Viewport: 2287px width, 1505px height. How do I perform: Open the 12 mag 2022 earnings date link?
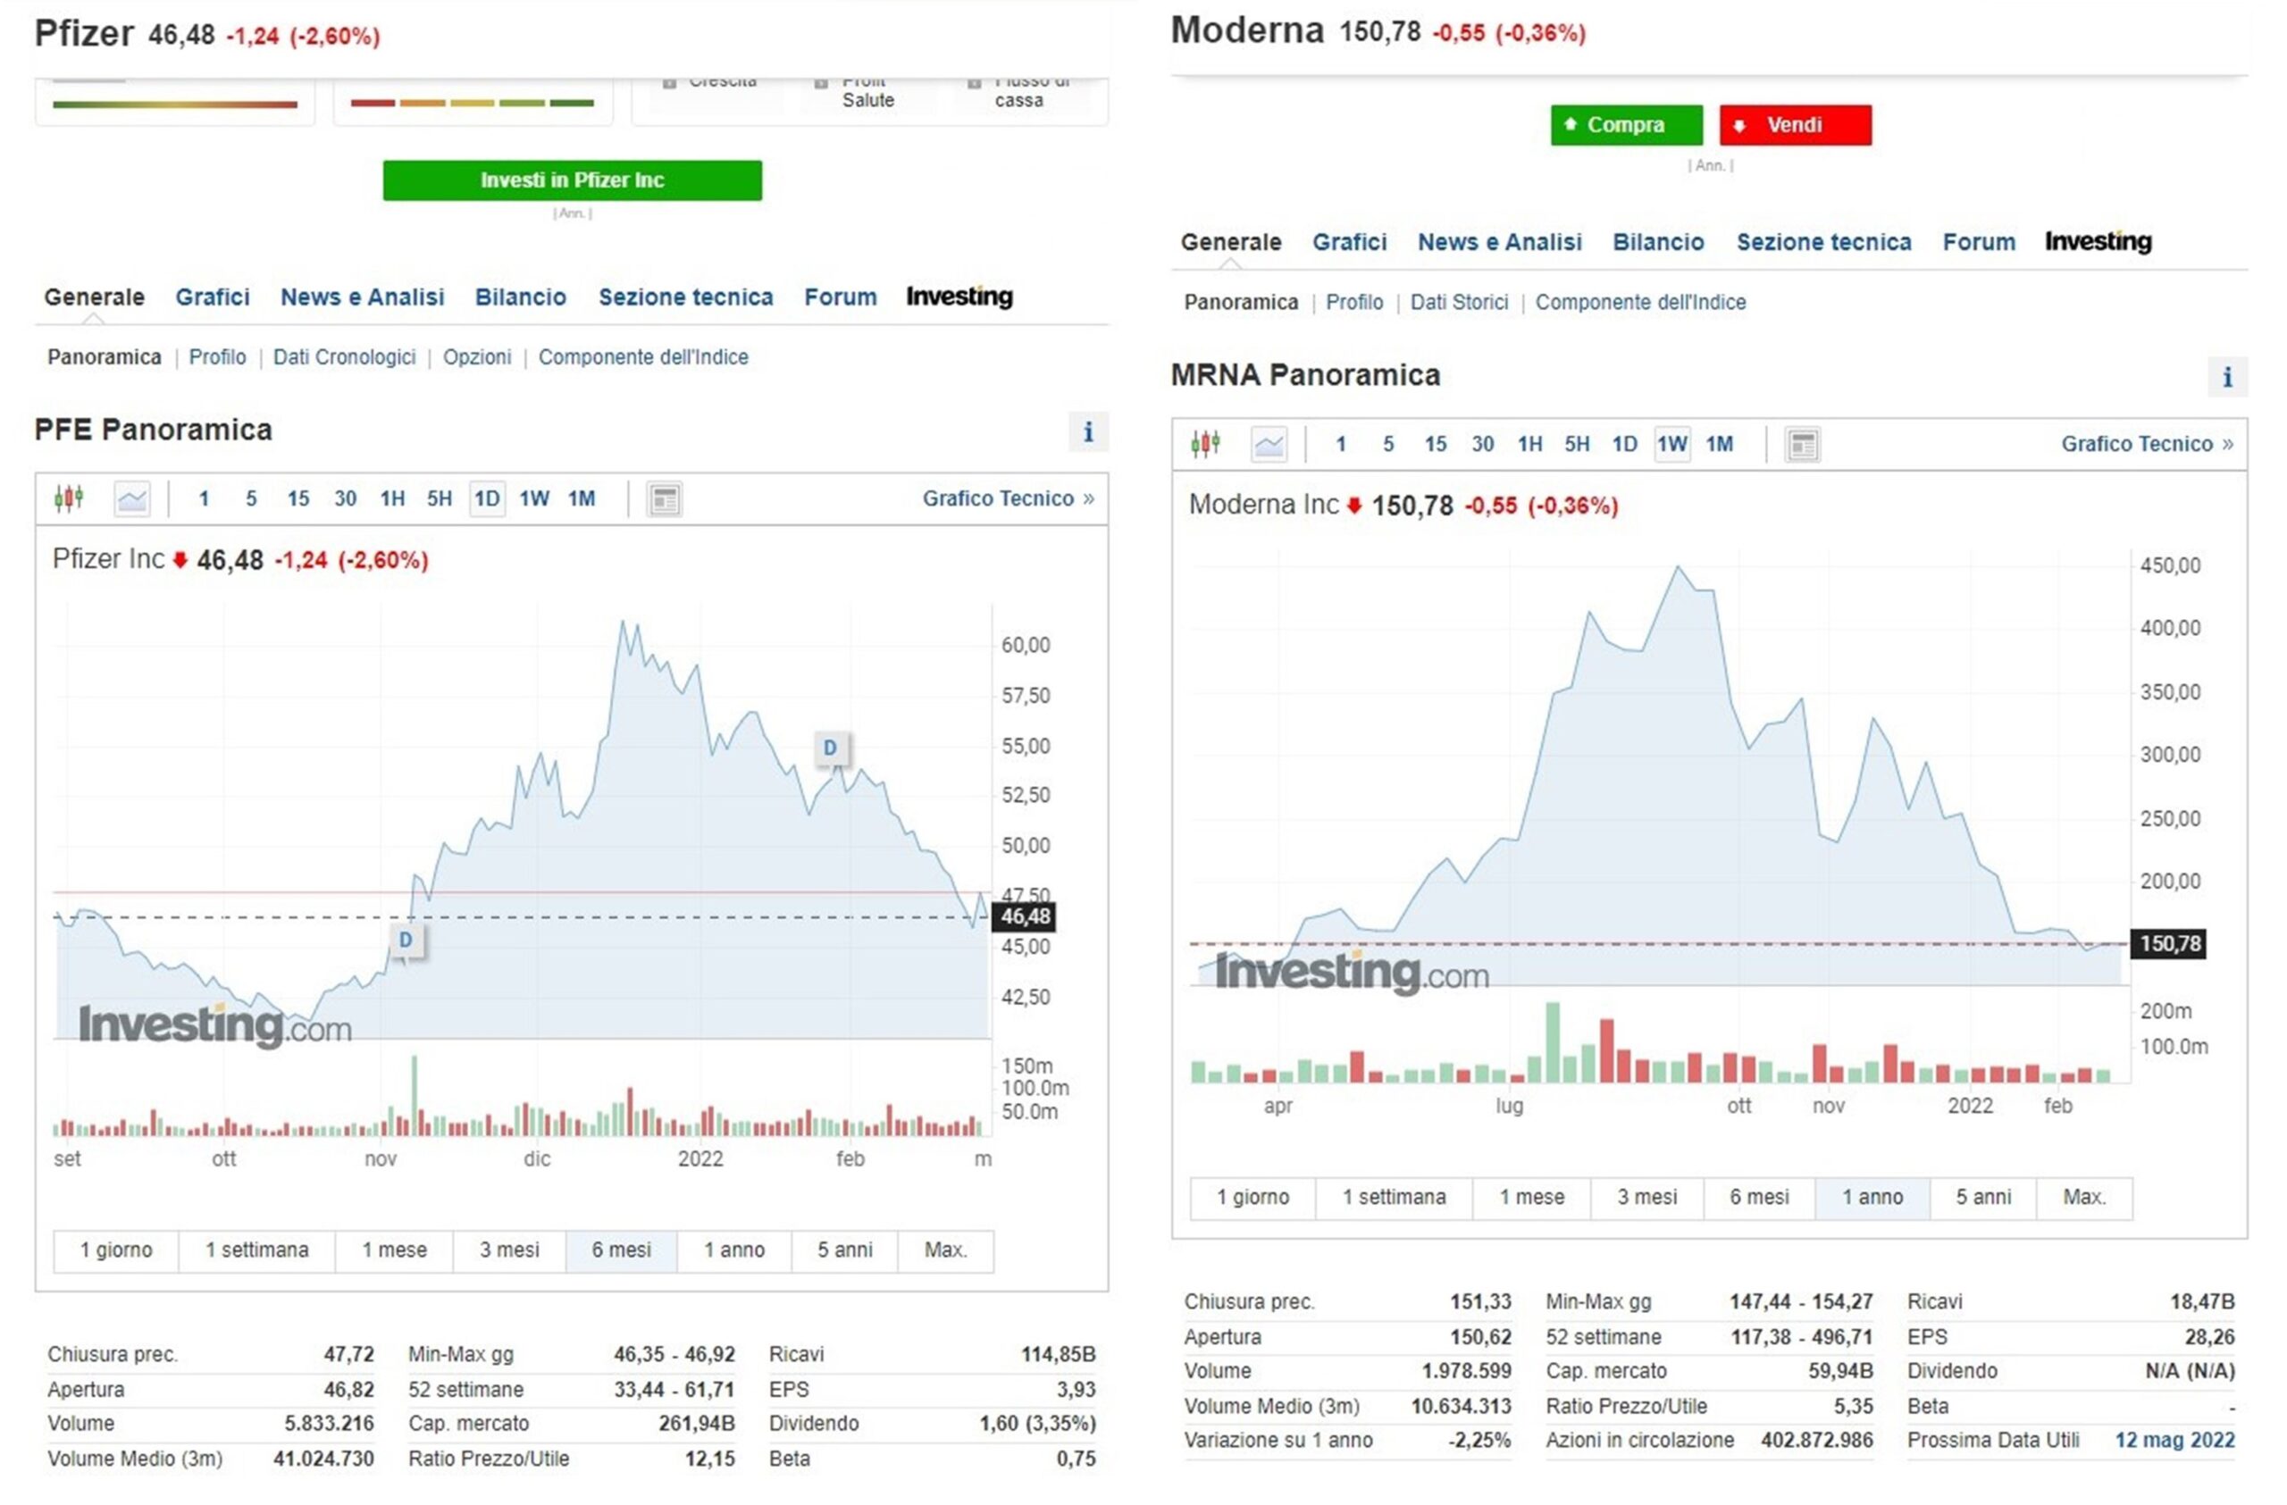(2174, 1440)
